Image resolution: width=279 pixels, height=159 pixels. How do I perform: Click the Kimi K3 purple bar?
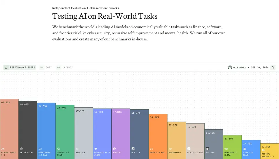coord(121,134)
